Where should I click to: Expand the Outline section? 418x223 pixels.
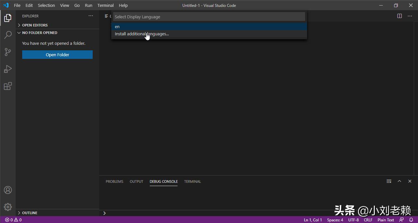click(29, 213)
